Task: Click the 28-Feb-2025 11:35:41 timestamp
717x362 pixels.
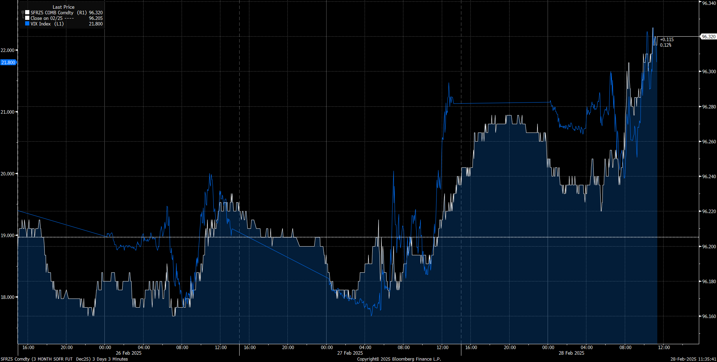Action: 693,359
